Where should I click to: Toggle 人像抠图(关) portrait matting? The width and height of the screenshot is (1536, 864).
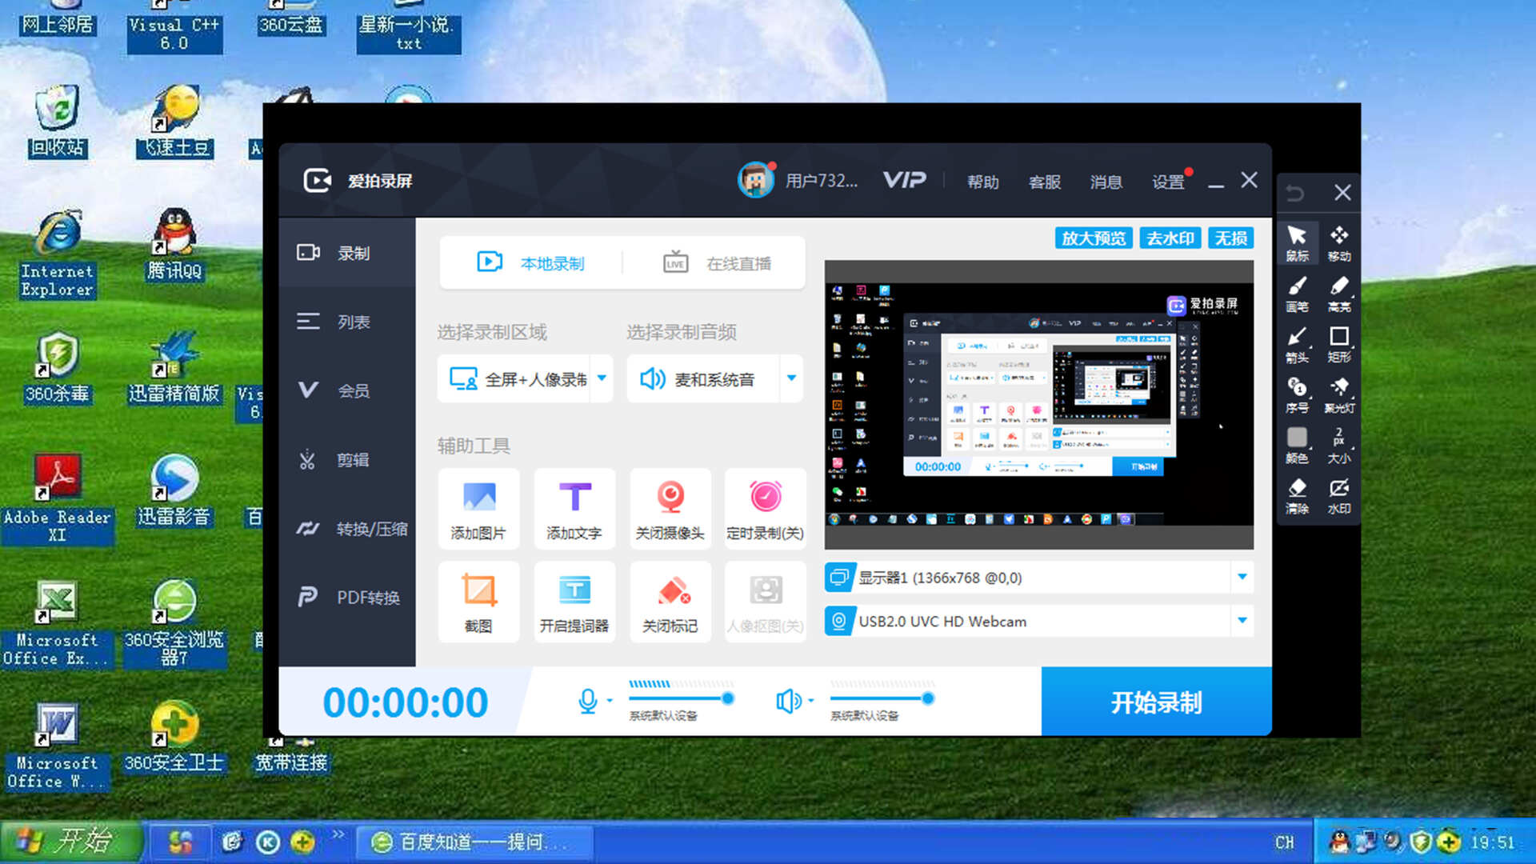(766, 602)
